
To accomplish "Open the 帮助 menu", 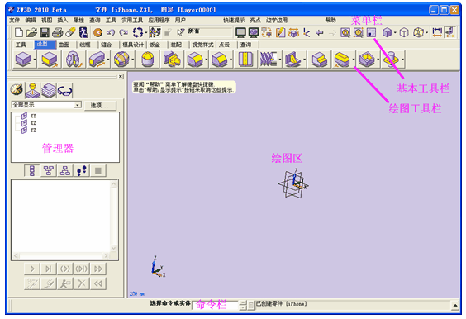I will (330, 20).
